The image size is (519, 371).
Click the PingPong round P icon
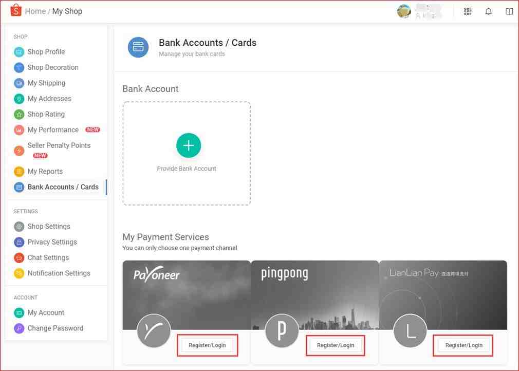[282, 331]
